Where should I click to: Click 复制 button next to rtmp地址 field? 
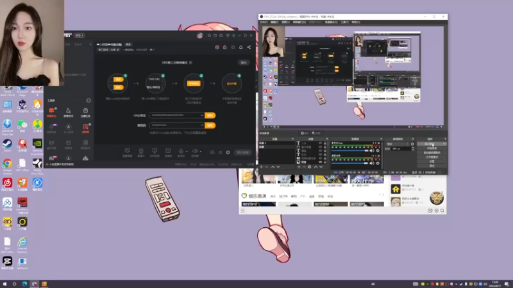click(x=210, y=115)
